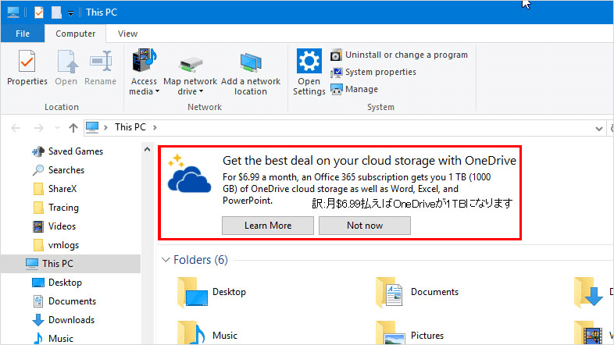
Task: Click the Forward navigation arrow
Action: tap(39, 128)
